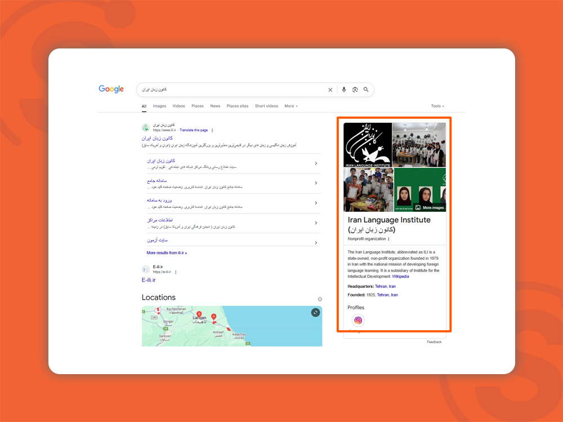The image size is (563, 422).
Task: Open info icon next to Locations heading
Action: 320,299
